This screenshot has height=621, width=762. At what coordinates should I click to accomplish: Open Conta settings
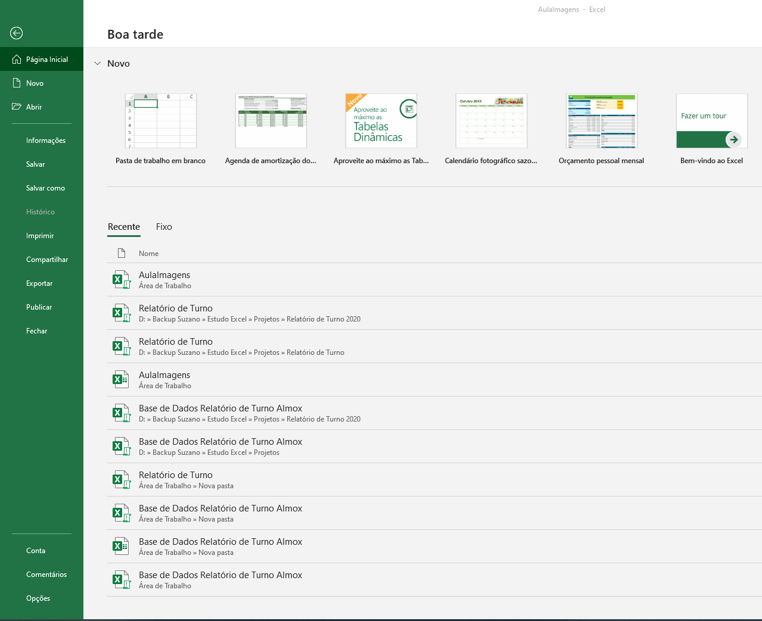(42, 551)
